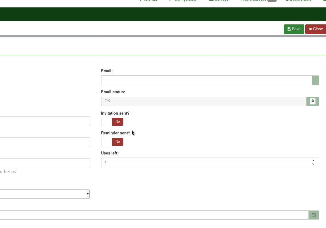Open the calendar date picker icon
The height and width of the screenshot is (228, 326).
(x=314, y=215)
